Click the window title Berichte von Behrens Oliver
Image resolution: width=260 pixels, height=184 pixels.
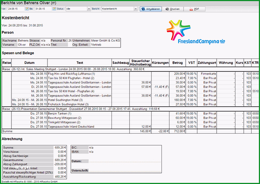[x=29, y=3]
